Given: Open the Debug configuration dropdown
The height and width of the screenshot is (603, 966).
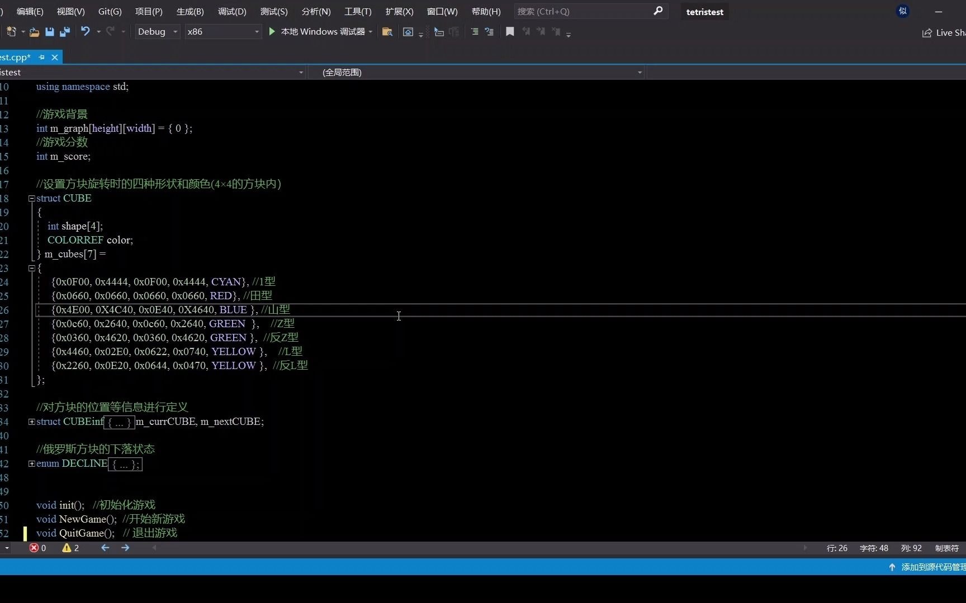Looking at the screenshot, I should click(157, 32).
